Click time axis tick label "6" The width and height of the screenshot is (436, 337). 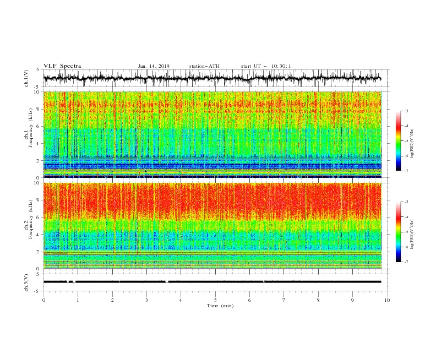[x=249, y=300]
